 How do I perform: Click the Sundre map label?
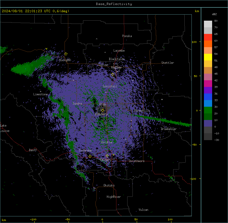[77, 104]
